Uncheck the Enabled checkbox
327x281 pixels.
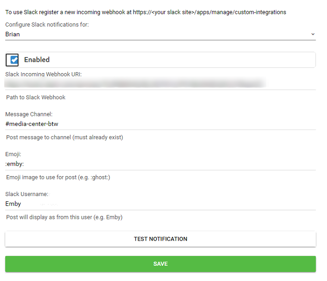[x=12, y=60]
